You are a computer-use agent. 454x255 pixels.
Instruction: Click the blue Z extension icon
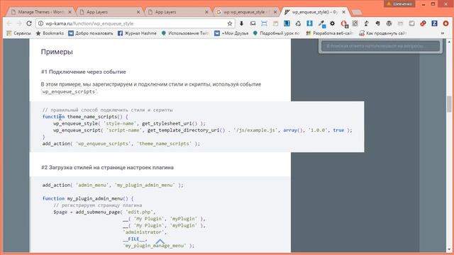tap(434, 23)
